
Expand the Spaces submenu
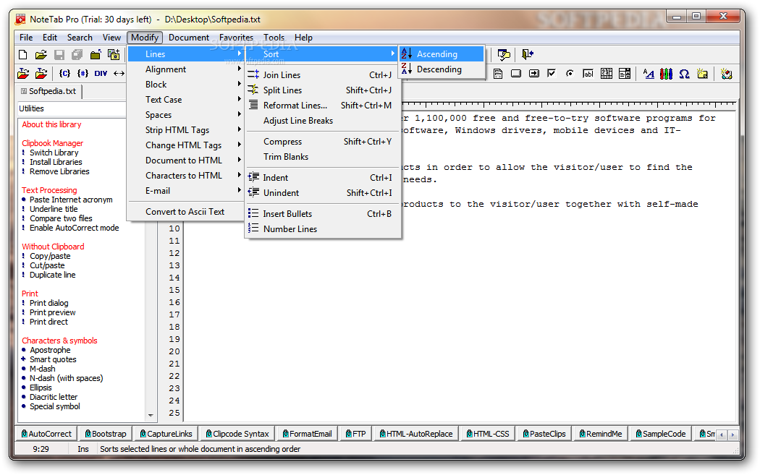pos(185,115)
